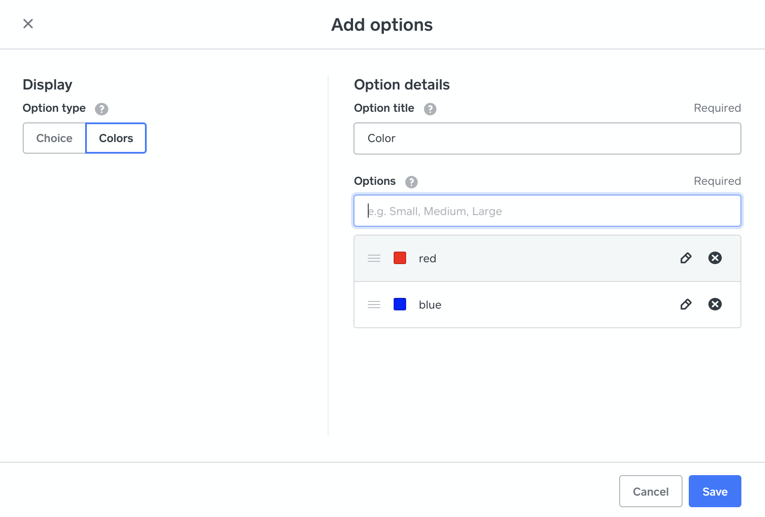Save the new color options
The width and height of the screenshot is (765, 517).
[714, 491]
